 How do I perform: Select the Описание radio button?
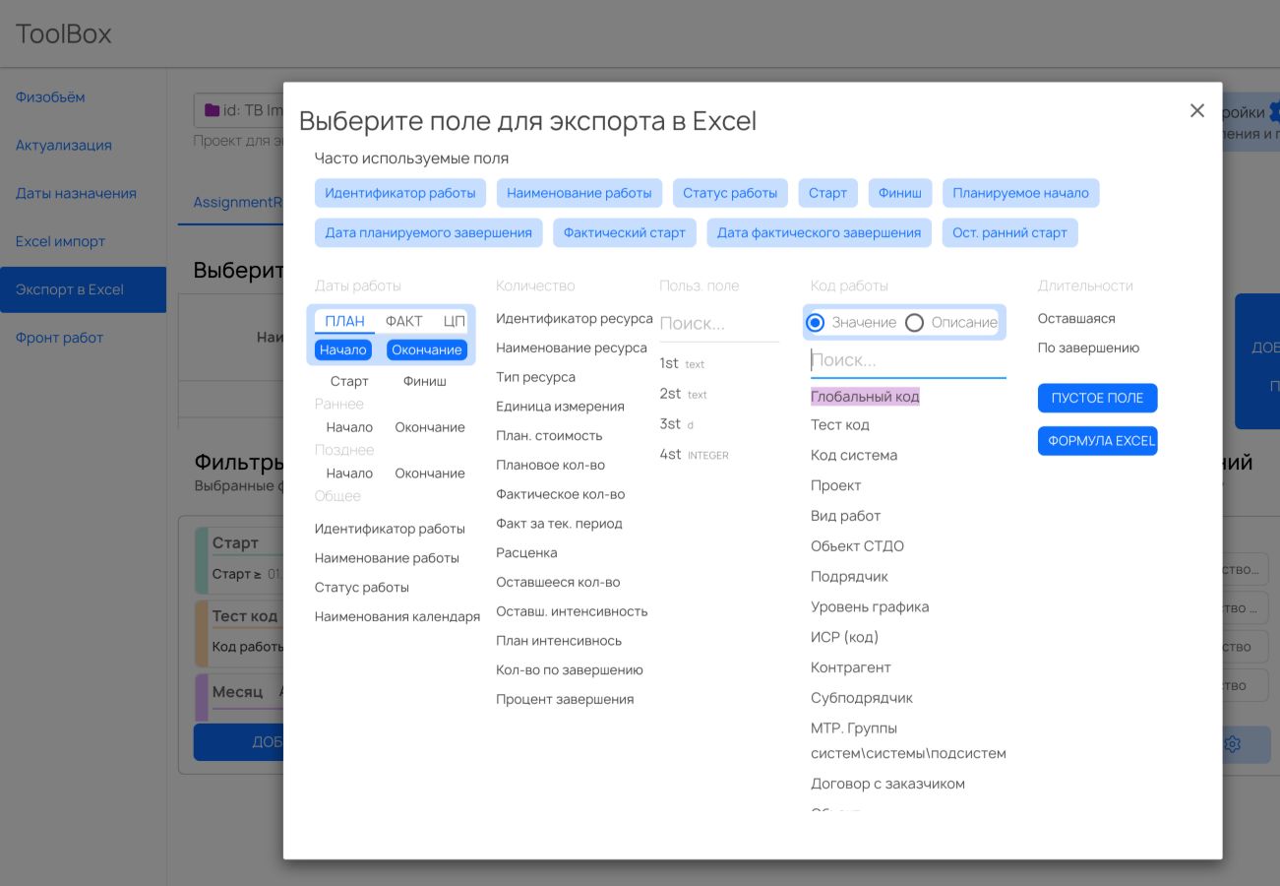coord(914,323)
